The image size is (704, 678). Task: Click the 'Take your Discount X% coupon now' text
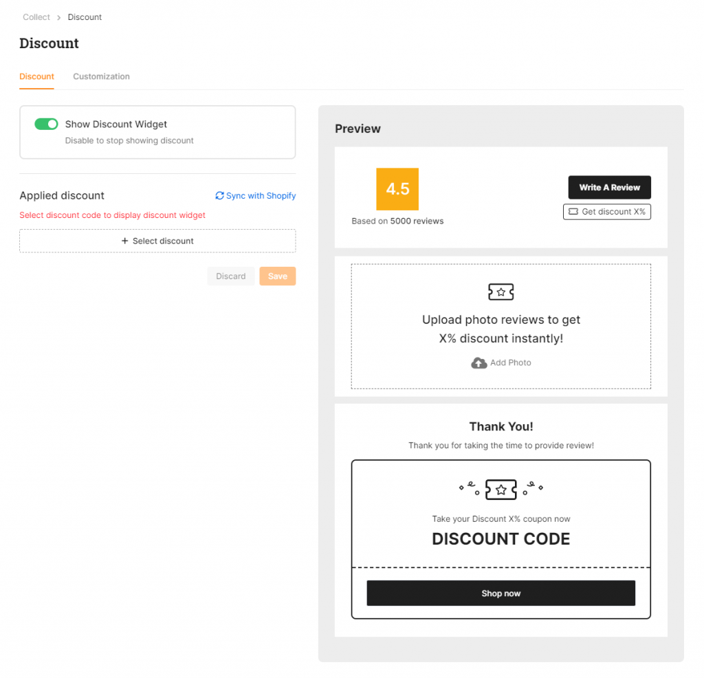[x=501, y=519]
